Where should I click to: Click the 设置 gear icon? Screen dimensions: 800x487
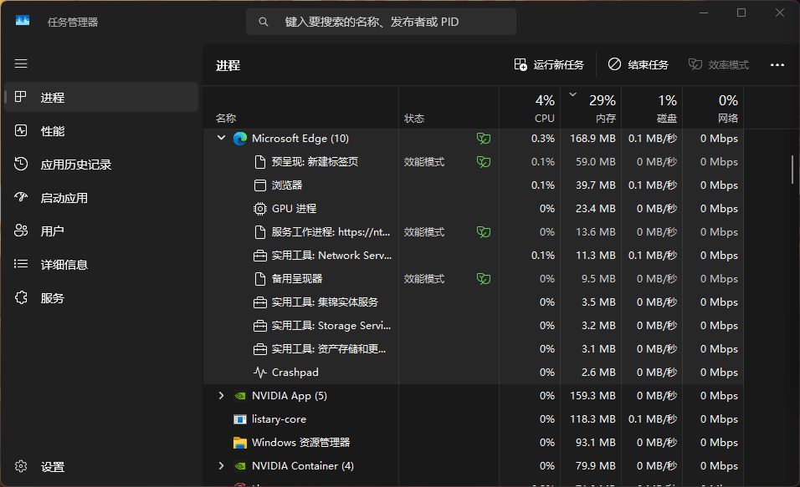tap(21, 466)
